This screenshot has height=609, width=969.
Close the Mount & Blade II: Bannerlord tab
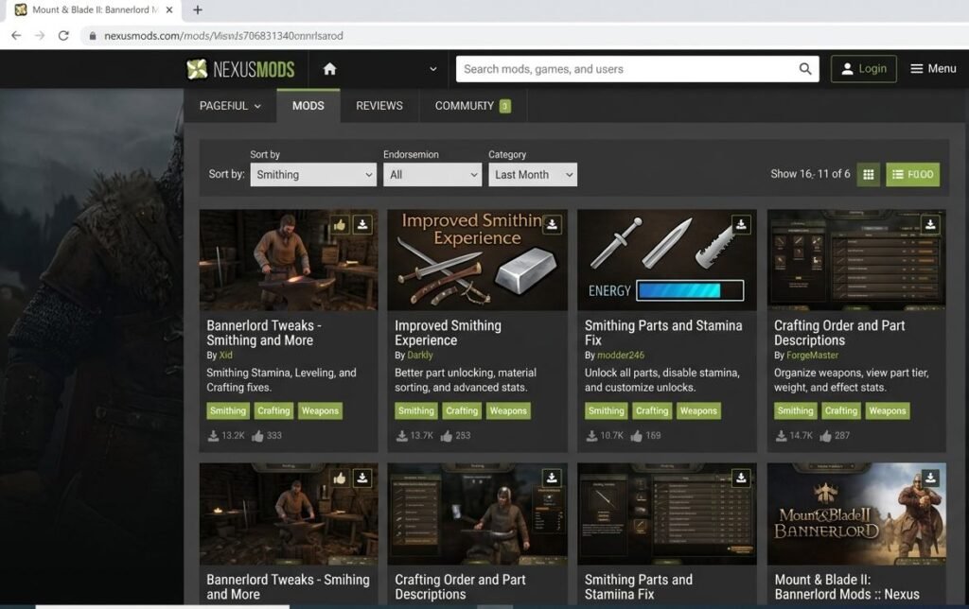(169, 9)
